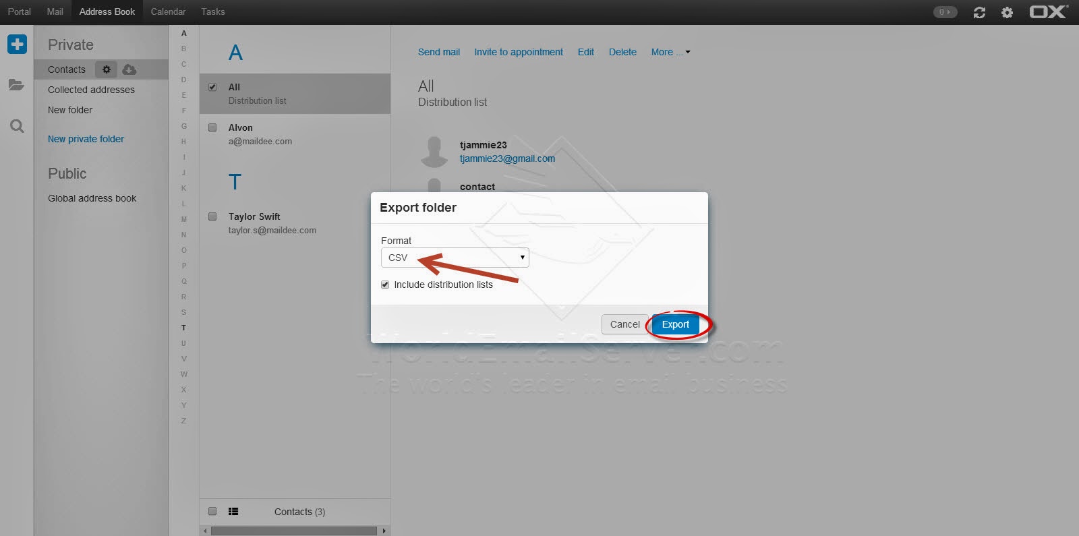Cancel the Export folder dialog
This screenshot has width=1079, height=536.
pyautogui.click(x=624, y=324)
